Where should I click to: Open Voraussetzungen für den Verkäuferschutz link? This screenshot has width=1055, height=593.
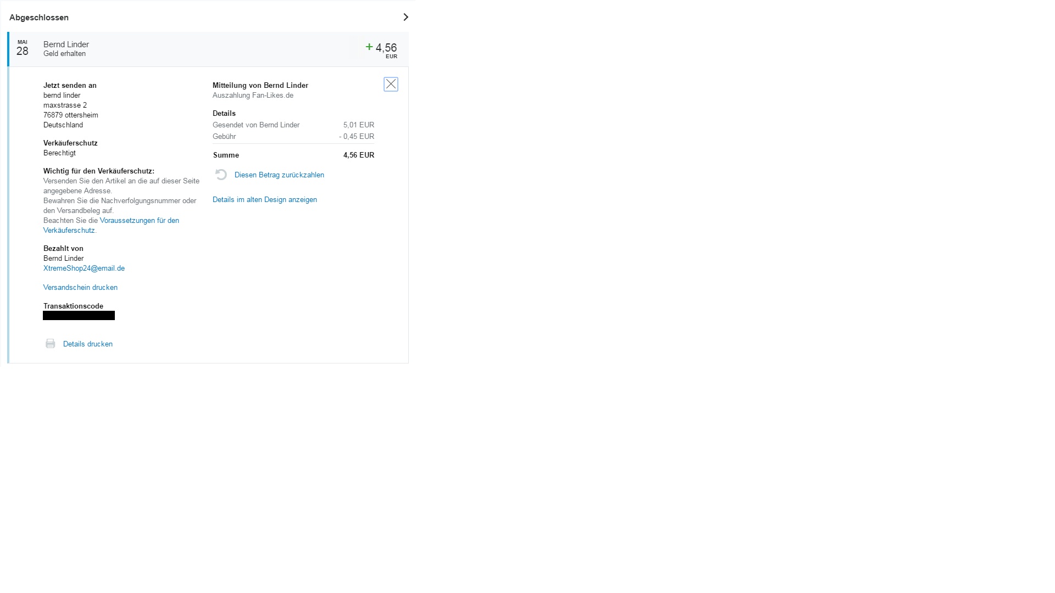tap(139, 221)
